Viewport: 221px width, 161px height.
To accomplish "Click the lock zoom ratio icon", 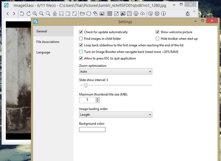I will [x=54, y=14].
